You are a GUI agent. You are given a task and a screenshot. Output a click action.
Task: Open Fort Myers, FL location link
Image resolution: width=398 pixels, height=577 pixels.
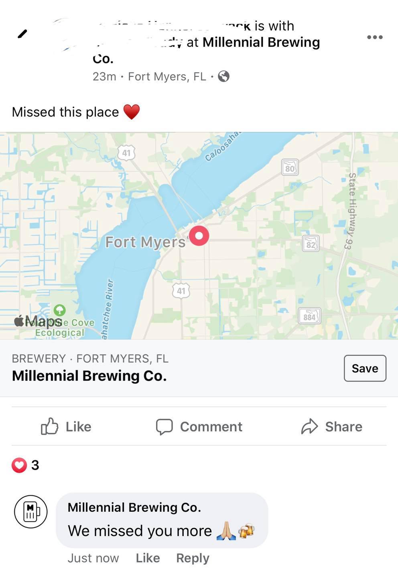click(x=167, y=77)
